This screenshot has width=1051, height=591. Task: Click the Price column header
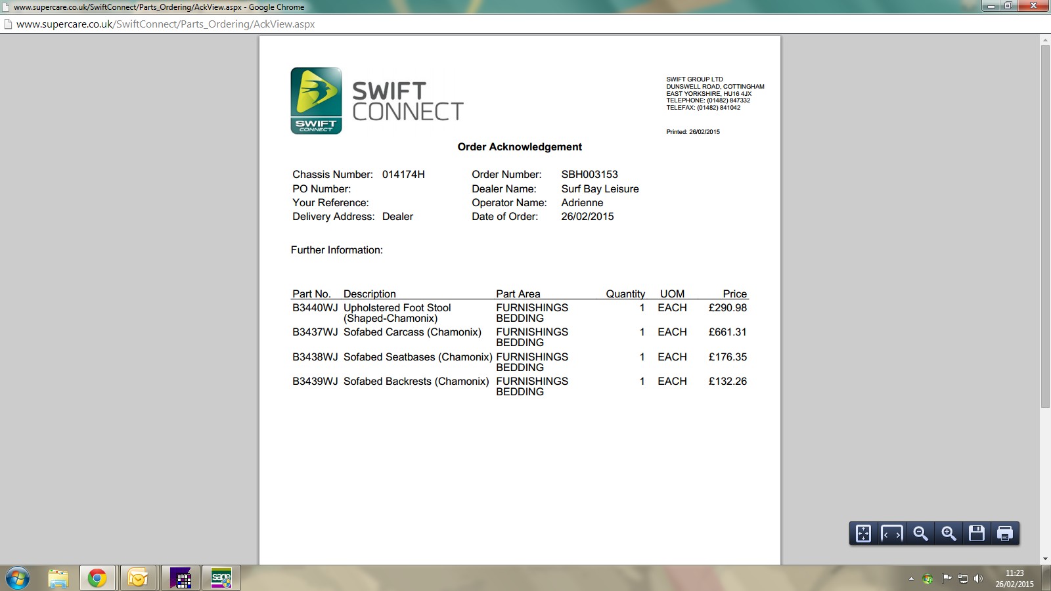click(x=735, y=294)
